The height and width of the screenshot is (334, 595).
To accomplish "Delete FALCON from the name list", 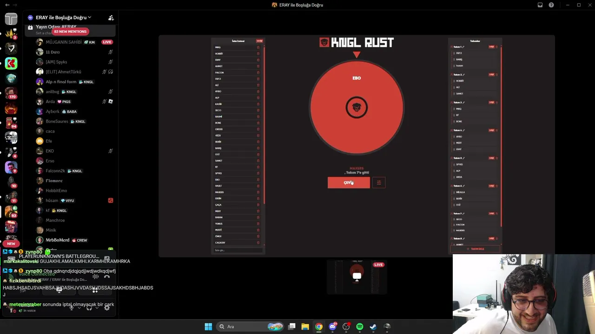I will (258, 72).
